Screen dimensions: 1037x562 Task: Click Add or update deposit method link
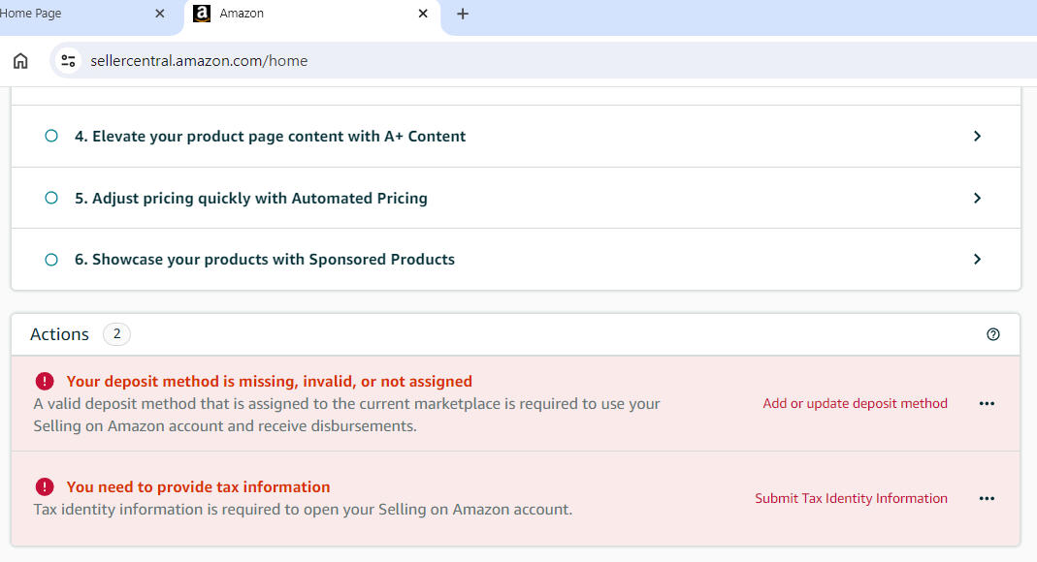[855, 404]
